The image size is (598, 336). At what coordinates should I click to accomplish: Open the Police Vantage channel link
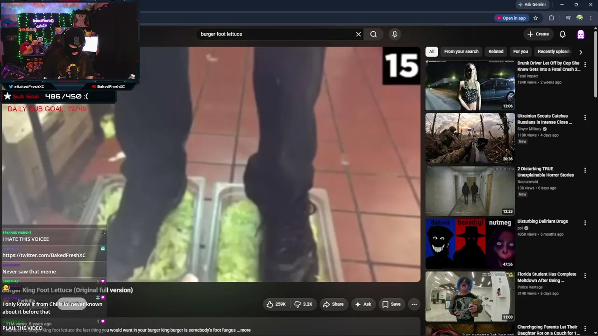[530, 287]
